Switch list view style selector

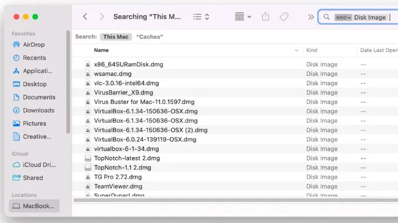(201, 17)
